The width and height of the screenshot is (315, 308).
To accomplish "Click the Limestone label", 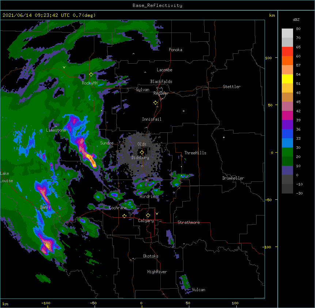I will coord(56,130).
